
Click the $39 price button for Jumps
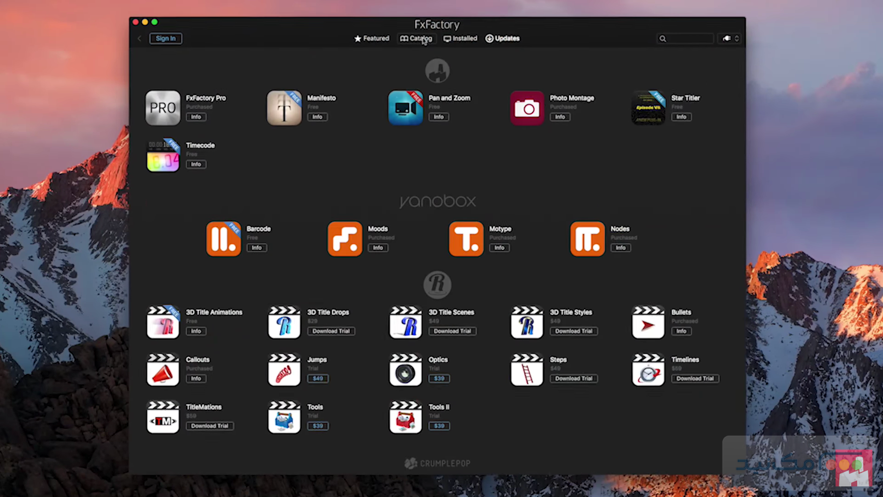pos(318,379)
